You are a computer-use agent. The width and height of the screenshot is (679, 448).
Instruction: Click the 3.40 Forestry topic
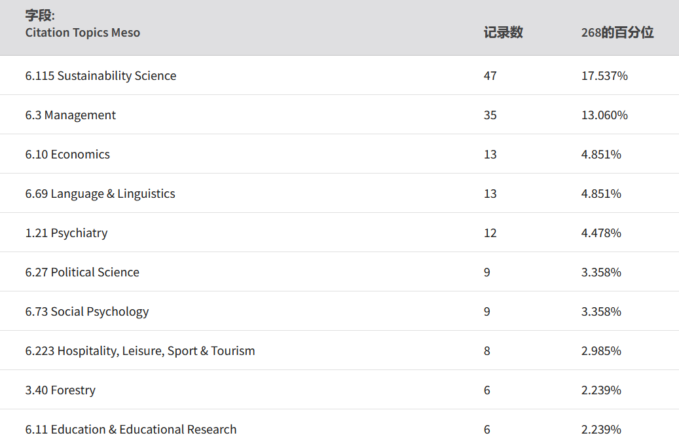coord(60,390)
